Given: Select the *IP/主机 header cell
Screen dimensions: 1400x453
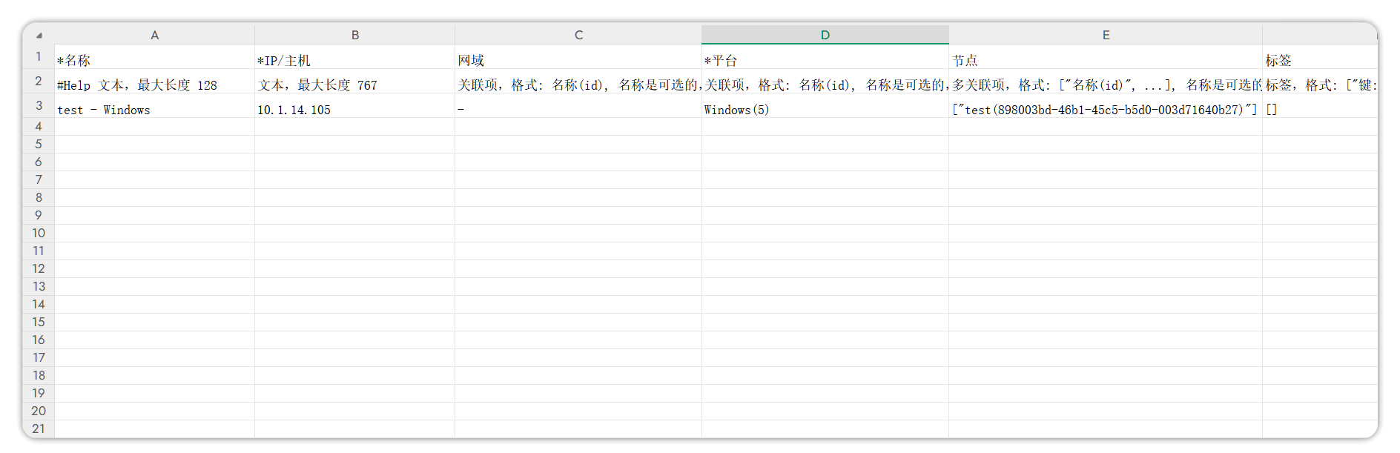Looking at the screenshot, I should (354, 60).
